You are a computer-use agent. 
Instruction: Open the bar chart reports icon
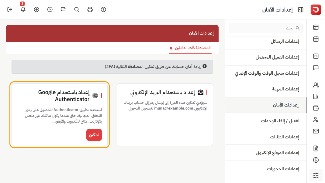point(316,97)
